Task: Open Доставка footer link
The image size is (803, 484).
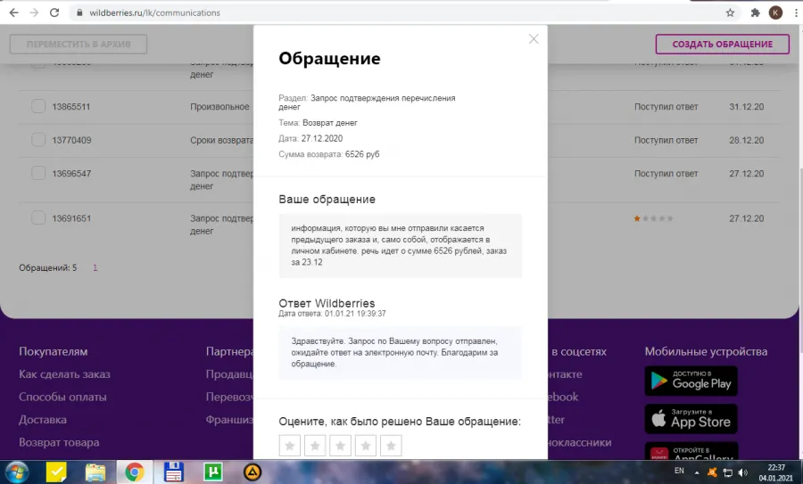Action: (43, 420)
